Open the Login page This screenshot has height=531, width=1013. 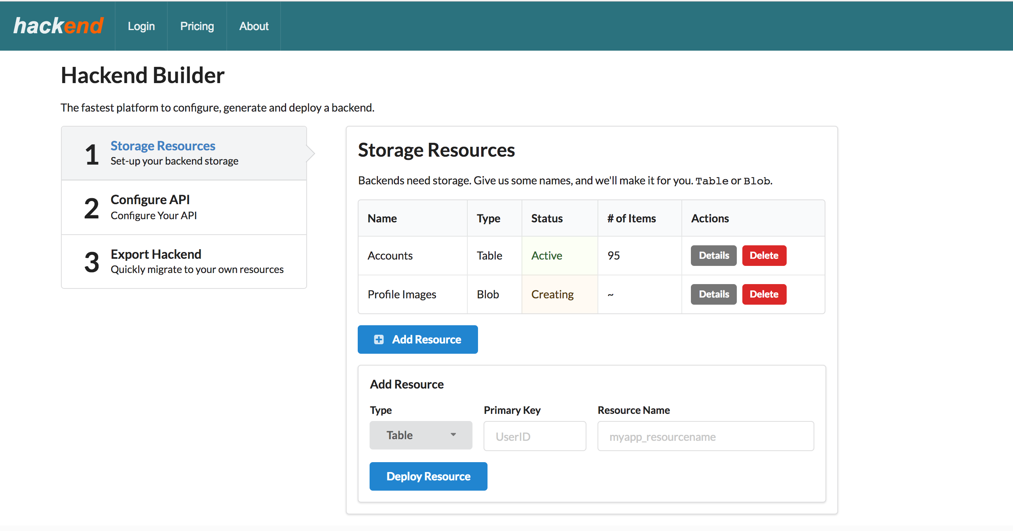(141, 26)
